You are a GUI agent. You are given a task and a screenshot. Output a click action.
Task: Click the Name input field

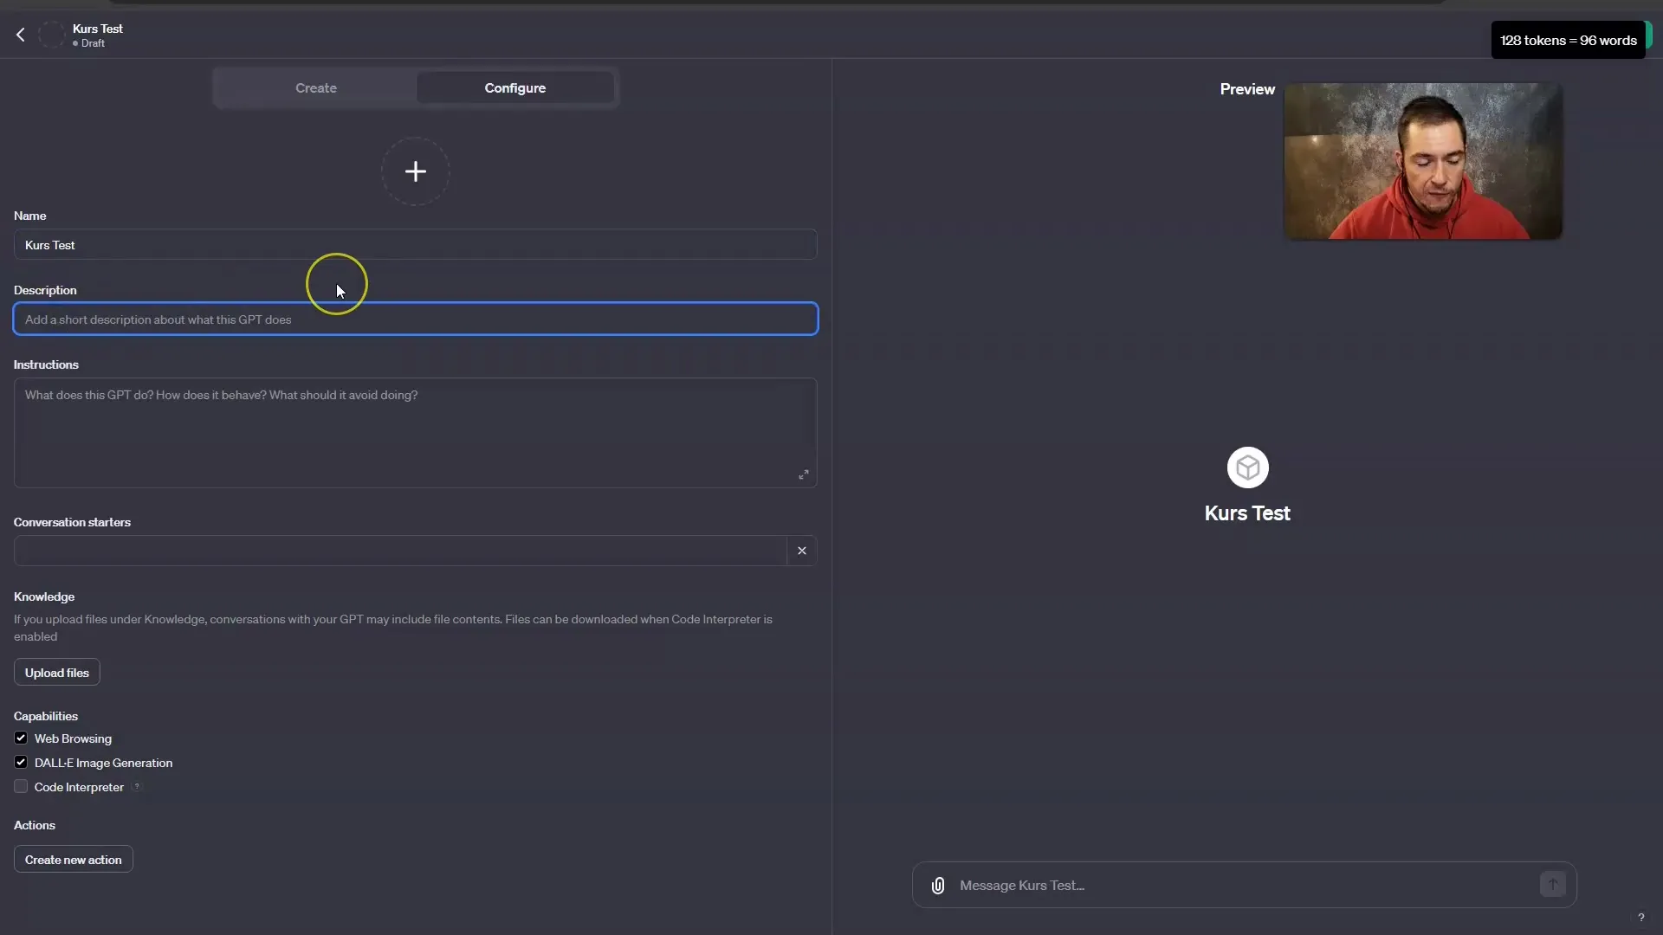point(415,244)
